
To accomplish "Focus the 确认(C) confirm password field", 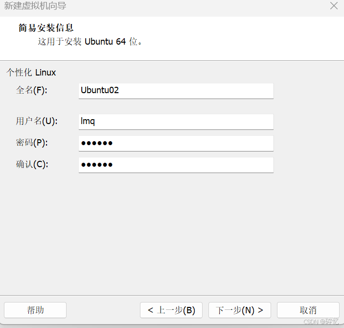I will 176,165.
